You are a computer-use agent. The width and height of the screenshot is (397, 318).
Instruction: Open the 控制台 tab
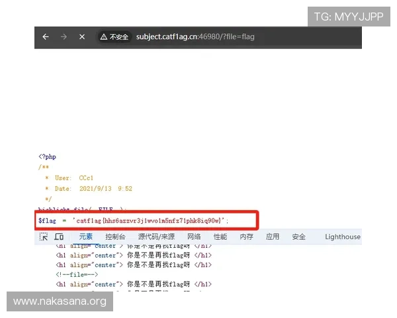tap(116, 237)
